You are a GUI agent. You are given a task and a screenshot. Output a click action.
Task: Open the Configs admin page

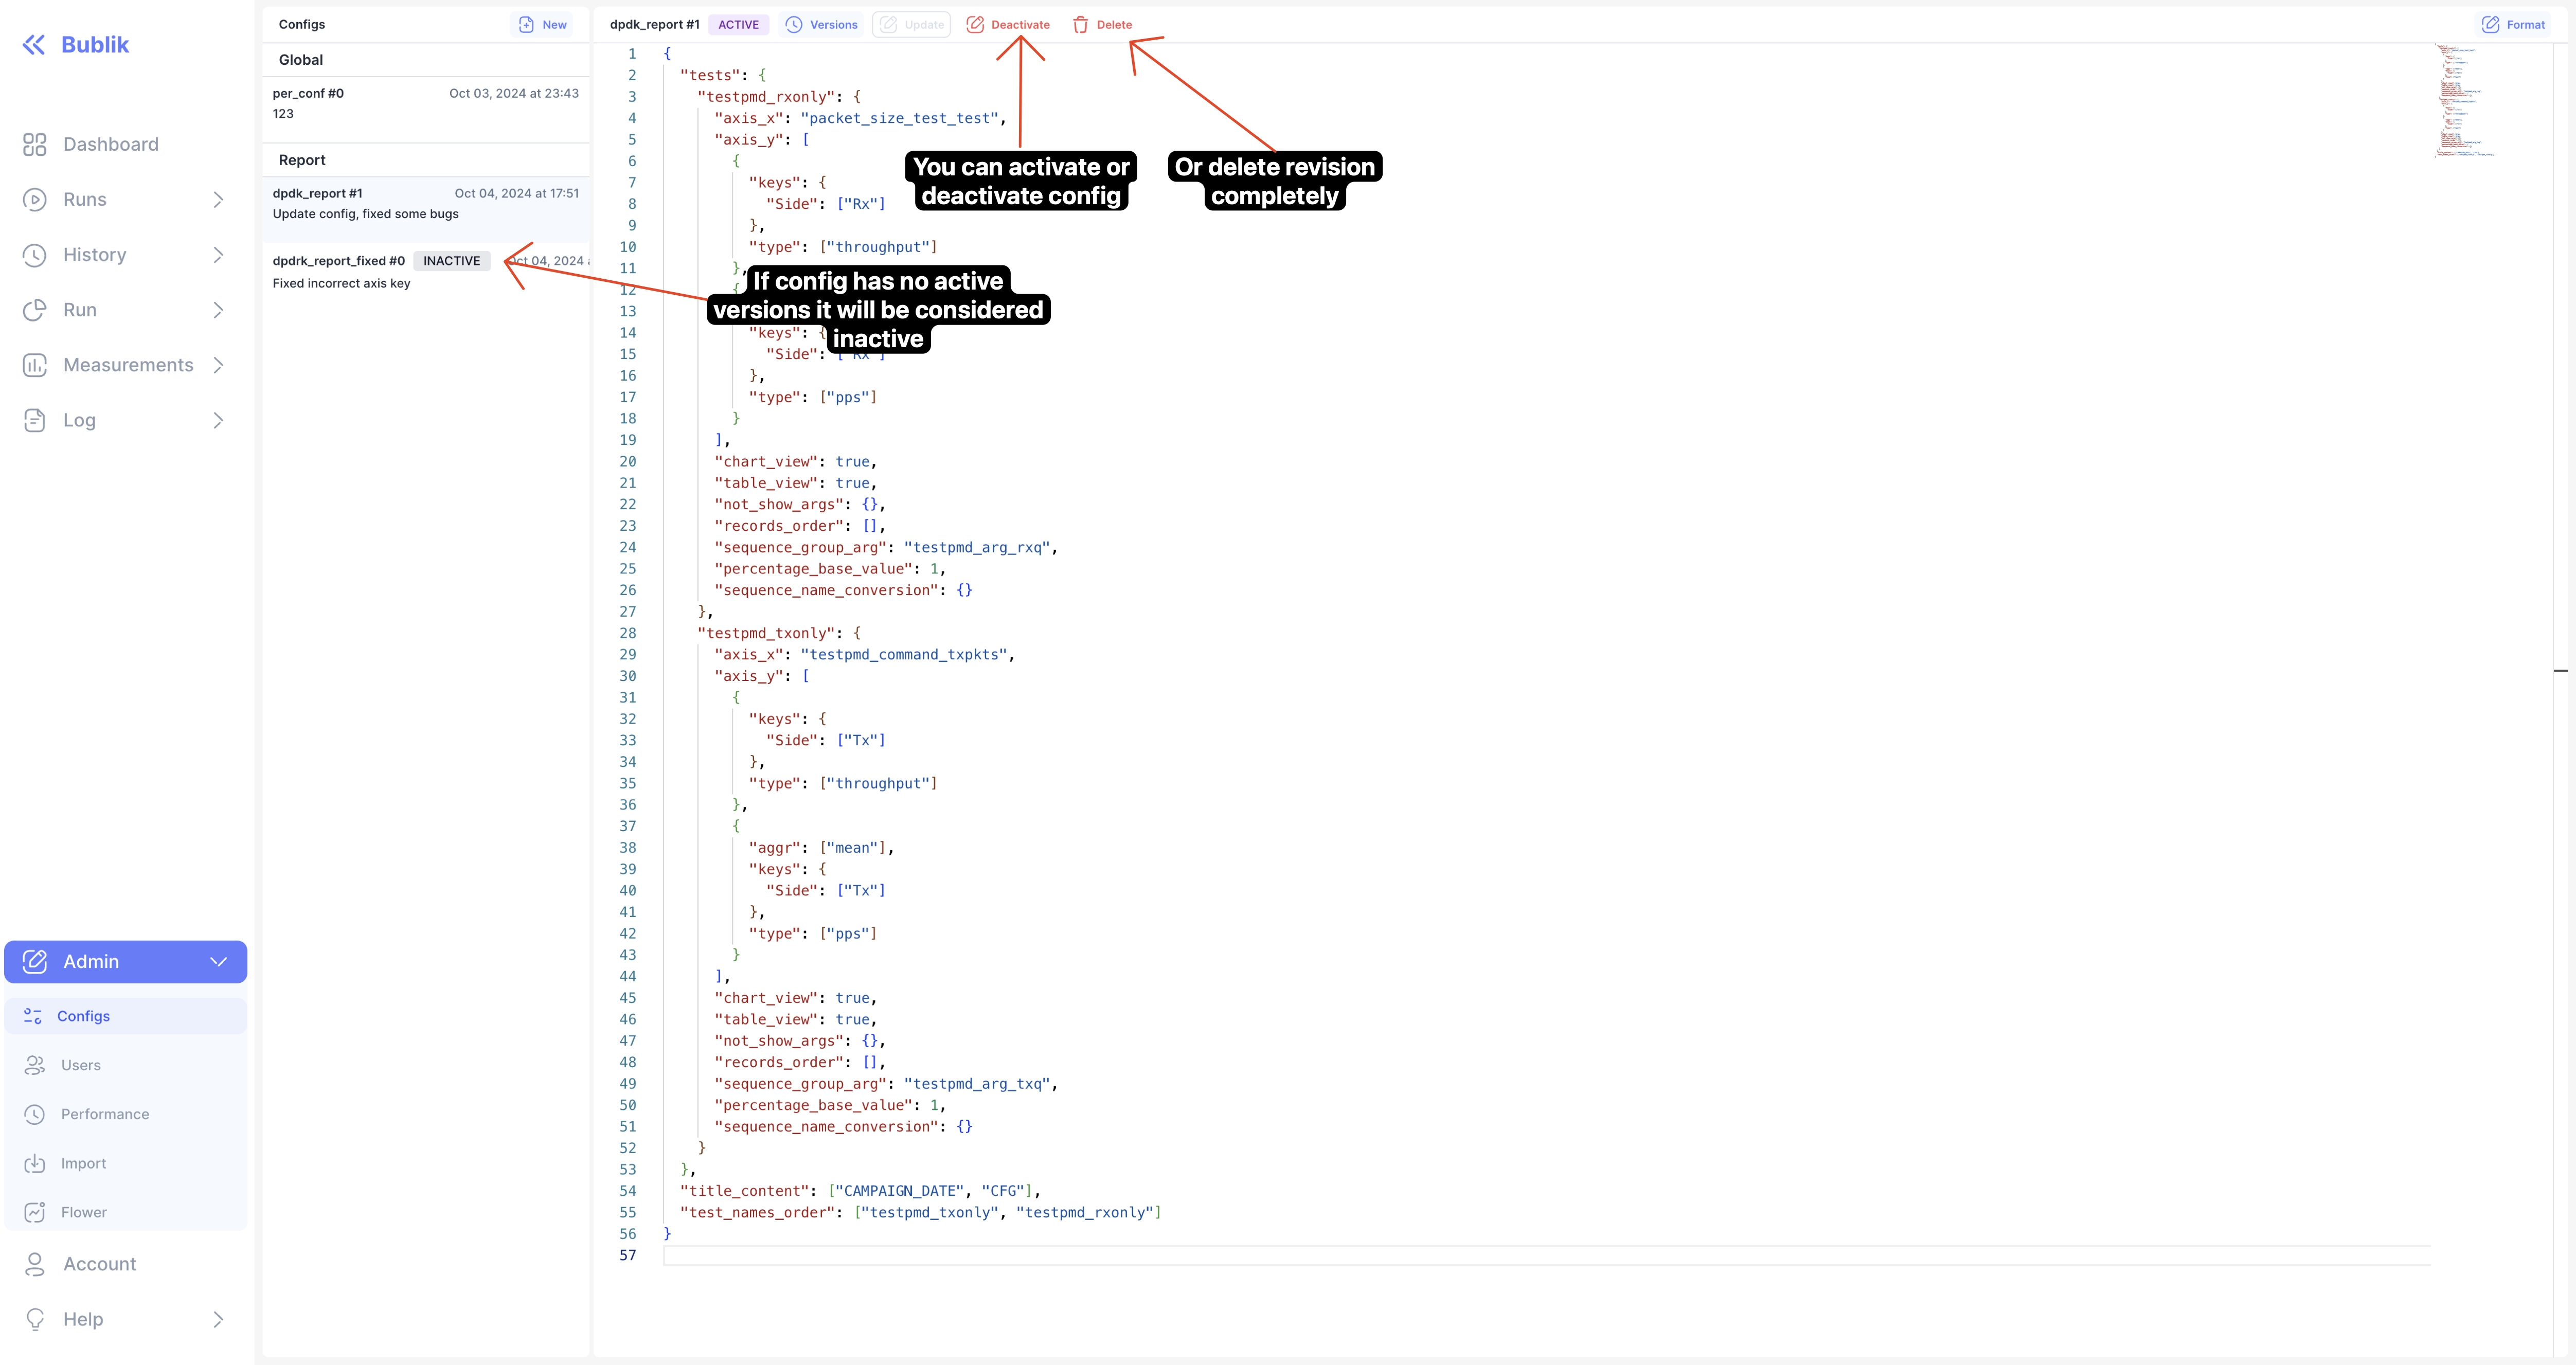point(84,1015)
